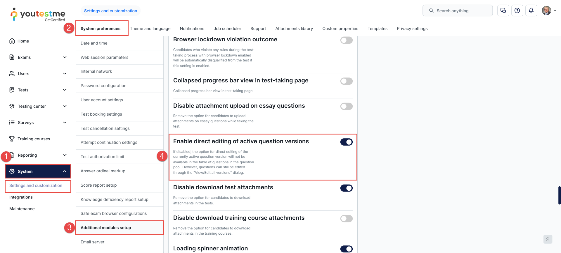Switch to Theme and language tab
Screen dimensions: 561x253
click(x=150, y=29)
